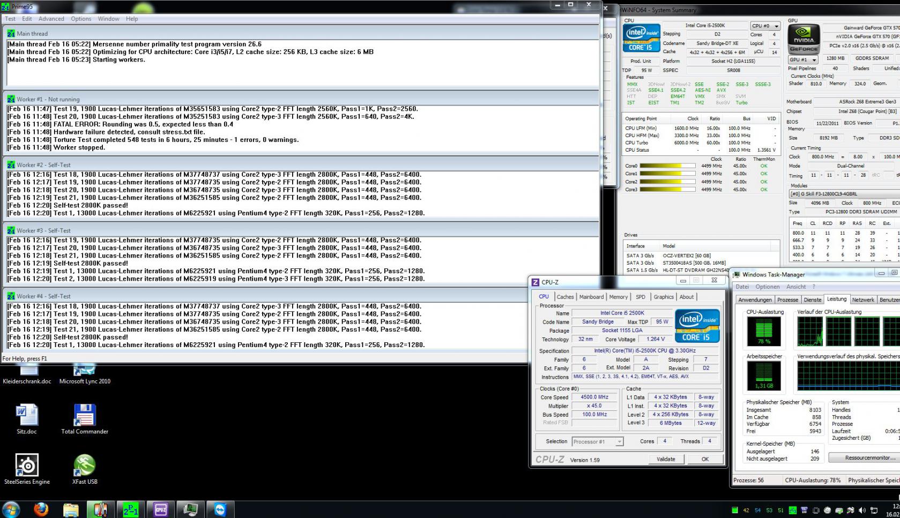
Task: Open the Prozesse tab in Task Manager
Action: pyautogui.click(x=787, y=300)
